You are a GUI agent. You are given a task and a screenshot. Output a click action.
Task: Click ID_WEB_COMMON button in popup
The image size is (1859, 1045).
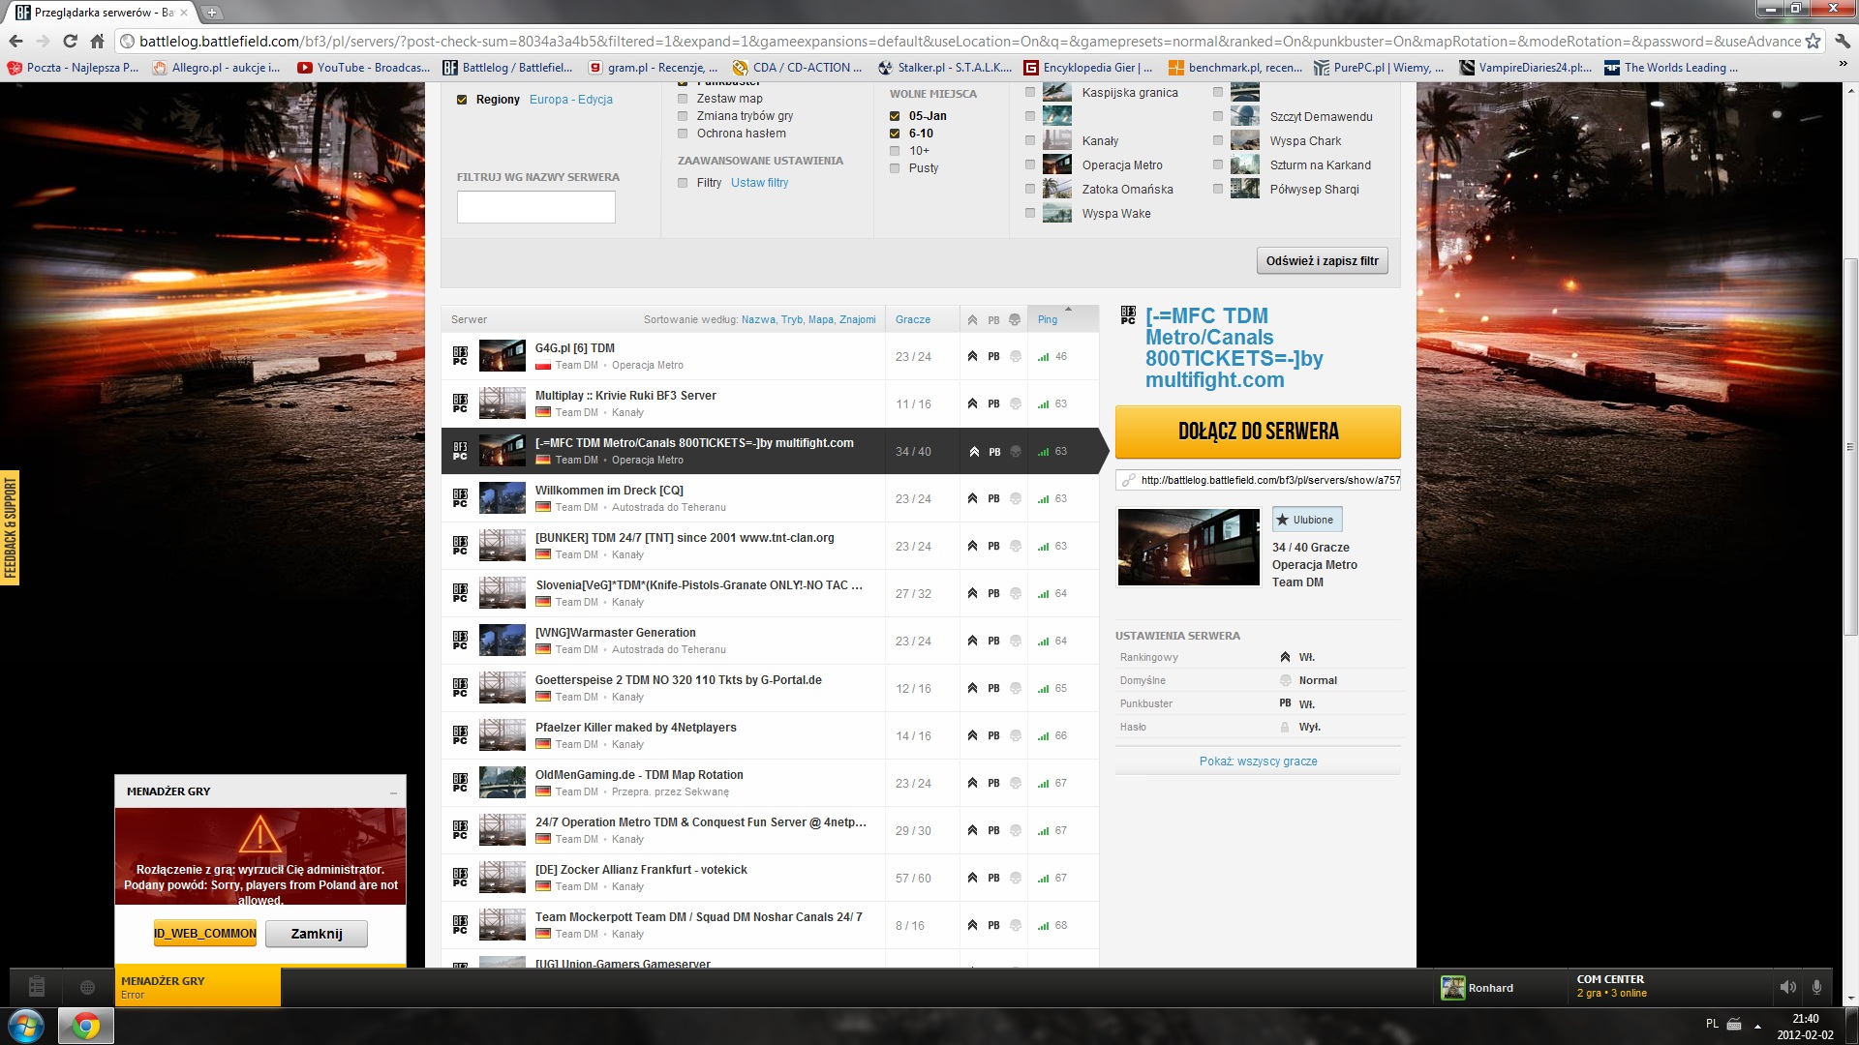point(205,934)
